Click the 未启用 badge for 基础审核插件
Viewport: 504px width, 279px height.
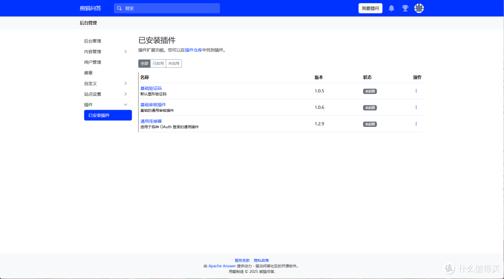point(370,108)
